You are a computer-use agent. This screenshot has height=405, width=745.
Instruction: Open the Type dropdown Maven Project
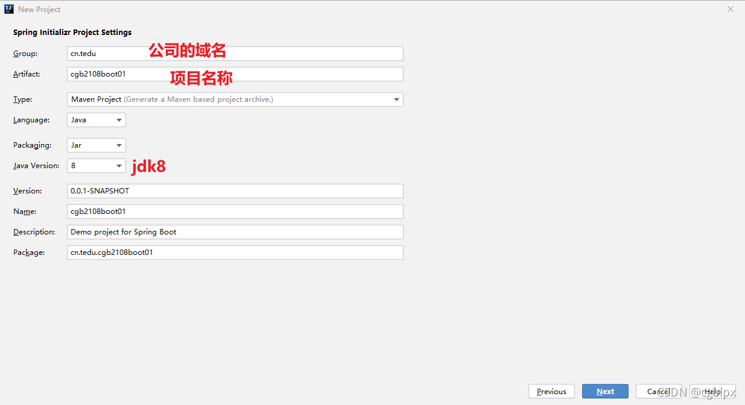[235, 99]
